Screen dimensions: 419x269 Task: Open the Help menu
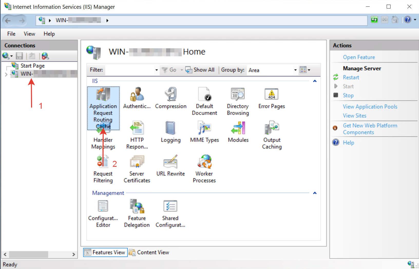(x=49, y=34)
